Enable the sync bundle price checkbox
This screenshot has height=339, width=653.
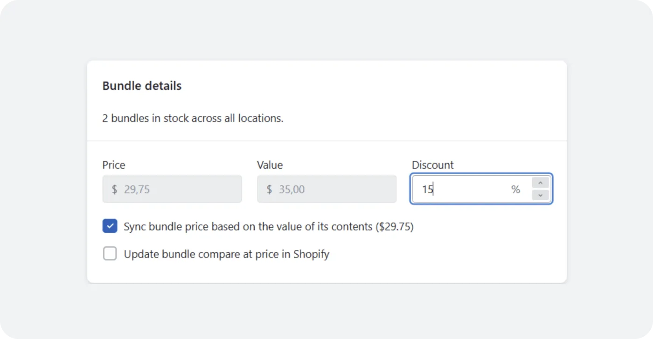point(110,226)
